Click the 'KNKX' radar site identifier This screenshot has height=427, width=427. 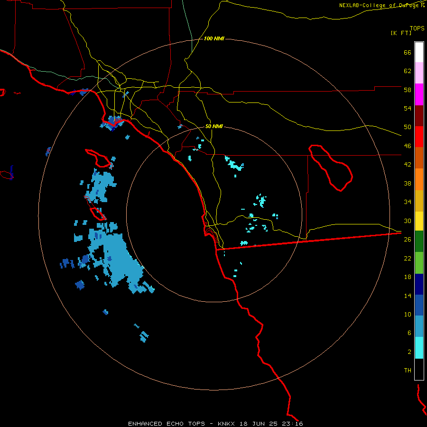click(x=227, y=424)
